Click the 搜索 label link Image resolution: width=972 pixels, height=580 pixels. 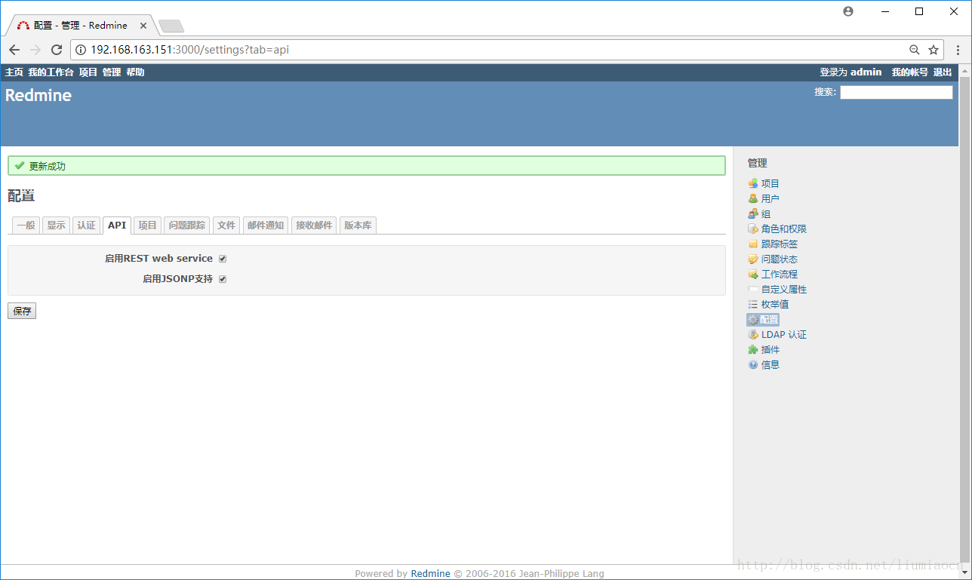tap(825, 92)
